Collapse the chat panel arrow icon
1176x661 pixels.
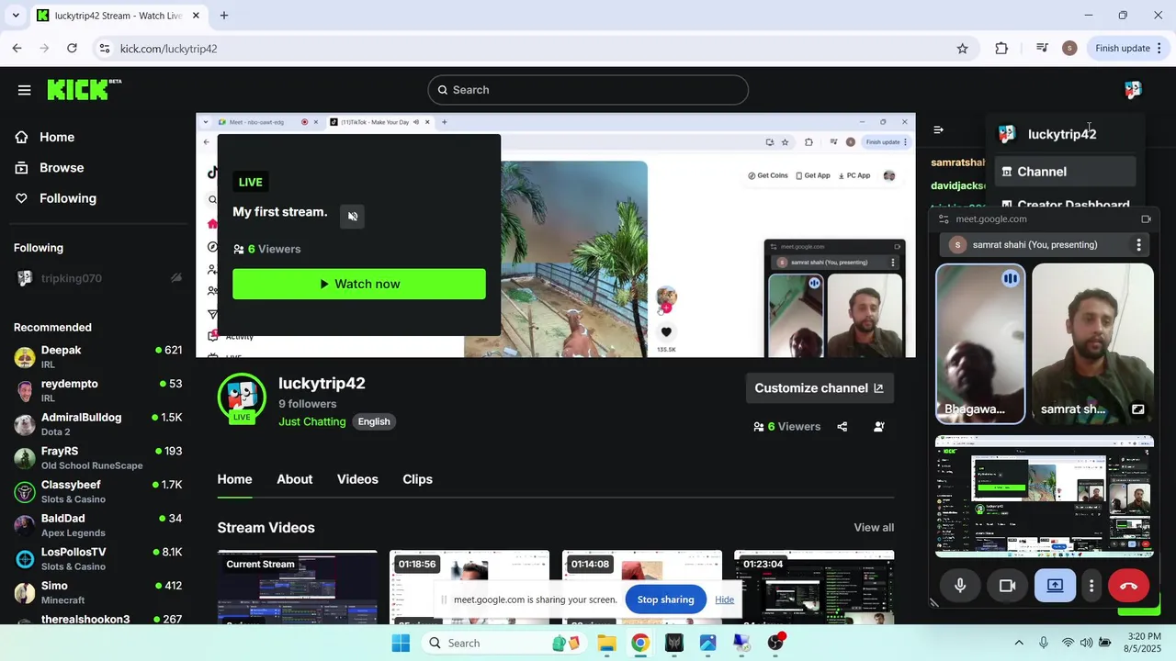click(938, 129)
